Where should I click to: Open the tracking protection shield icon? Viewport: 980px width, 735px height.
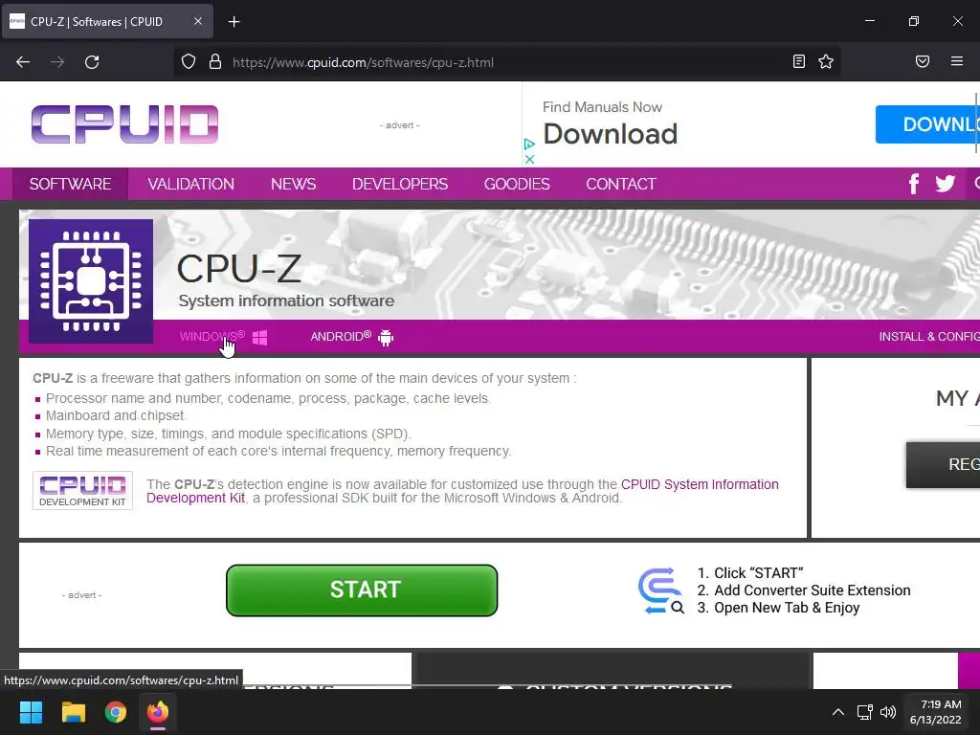189,62
